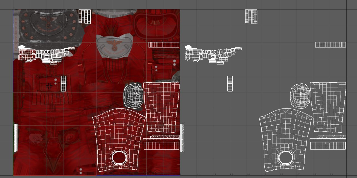Screen dimensions: 357x178
Task: Select the long horizontal strip shell on the gray tile
Action: [x=331, y=45]
